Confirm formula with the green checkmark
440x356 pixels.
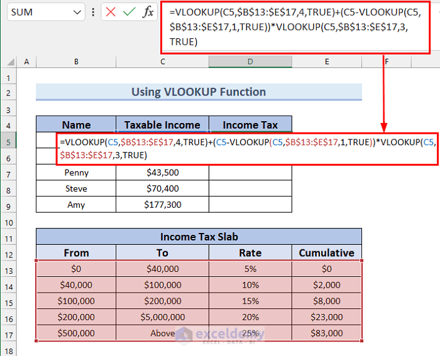(x=129, y=12)
